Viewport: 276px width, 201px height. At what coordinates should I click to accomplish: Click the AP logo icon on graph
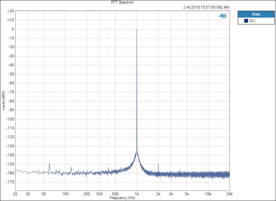223,16
